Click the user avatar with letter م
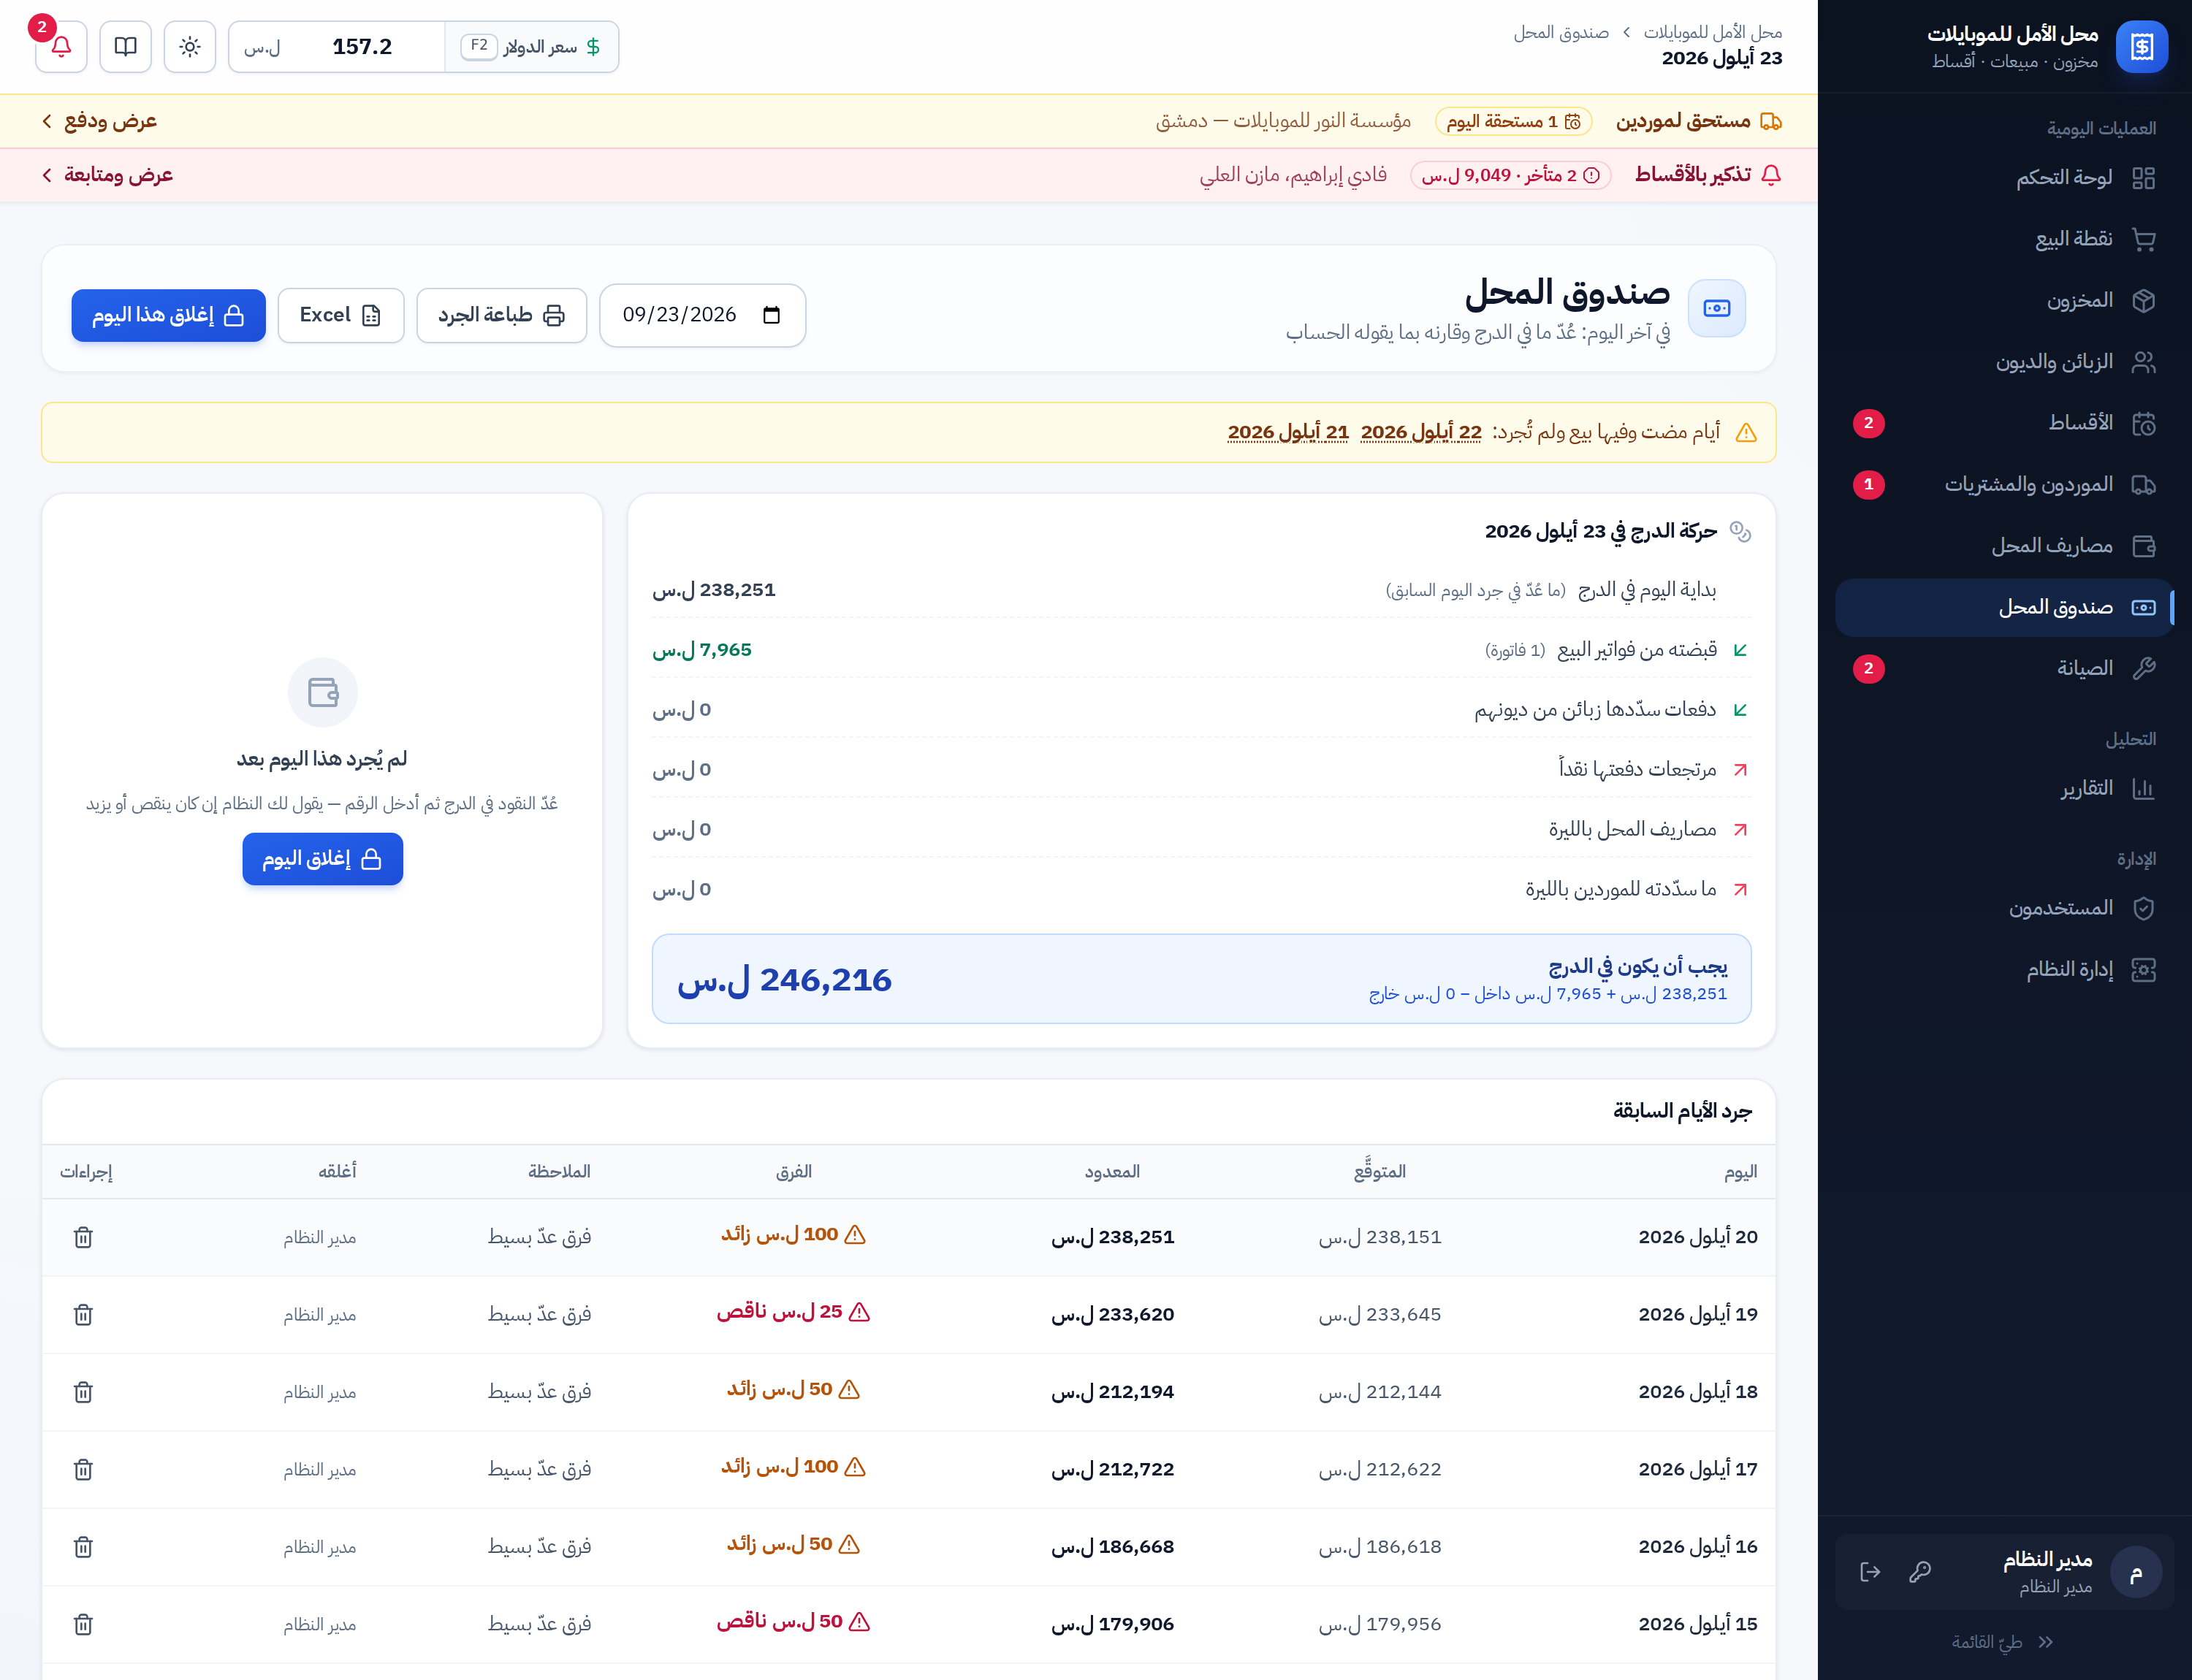This screenshot has height=1680, width=2192. (x=2136, y=1572)
